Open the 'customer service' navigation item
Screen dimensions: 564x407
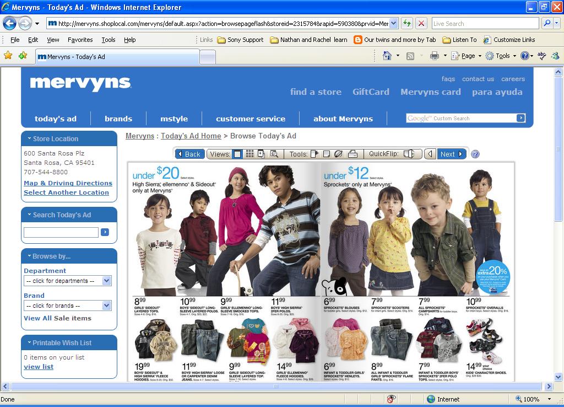tap(251, 119)
